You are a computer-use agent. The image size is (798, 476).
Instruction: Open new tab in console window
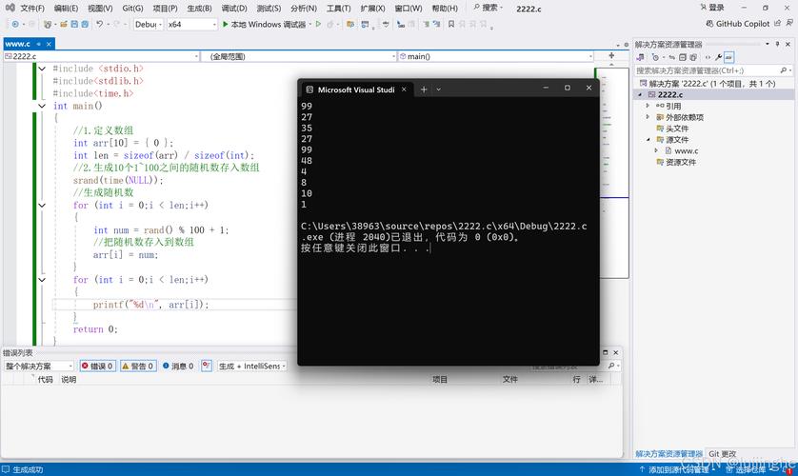424,89
